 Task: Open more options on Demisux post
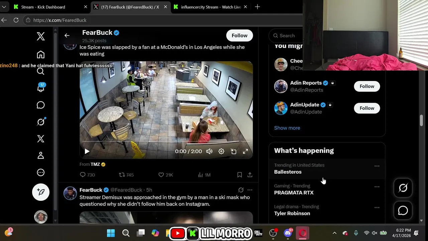[250, 190]
